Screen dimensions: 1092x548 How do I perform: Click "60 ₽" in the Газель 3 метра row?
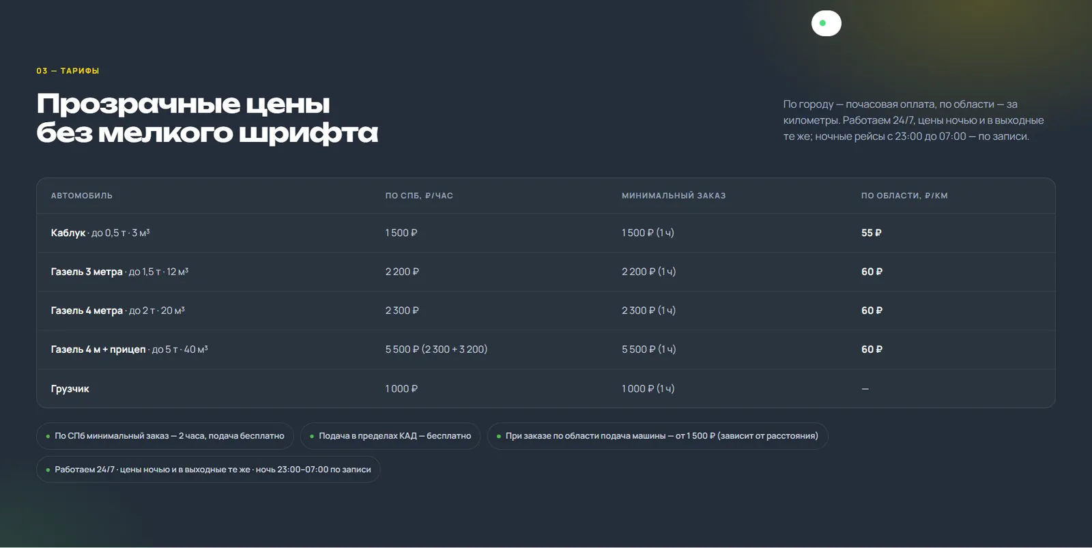(872, 272)
